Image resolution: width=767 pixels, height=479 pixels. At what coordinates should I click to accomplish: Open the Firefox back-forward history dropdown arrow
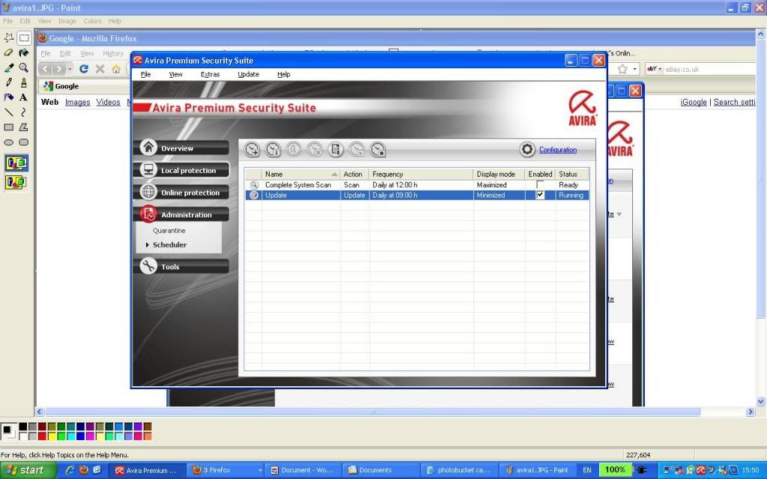click(70, 69)
